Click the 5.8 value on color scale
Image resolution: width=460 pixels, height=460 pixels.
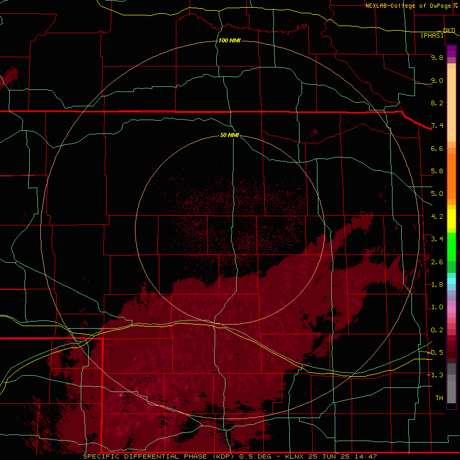click(x=437, y=171)
